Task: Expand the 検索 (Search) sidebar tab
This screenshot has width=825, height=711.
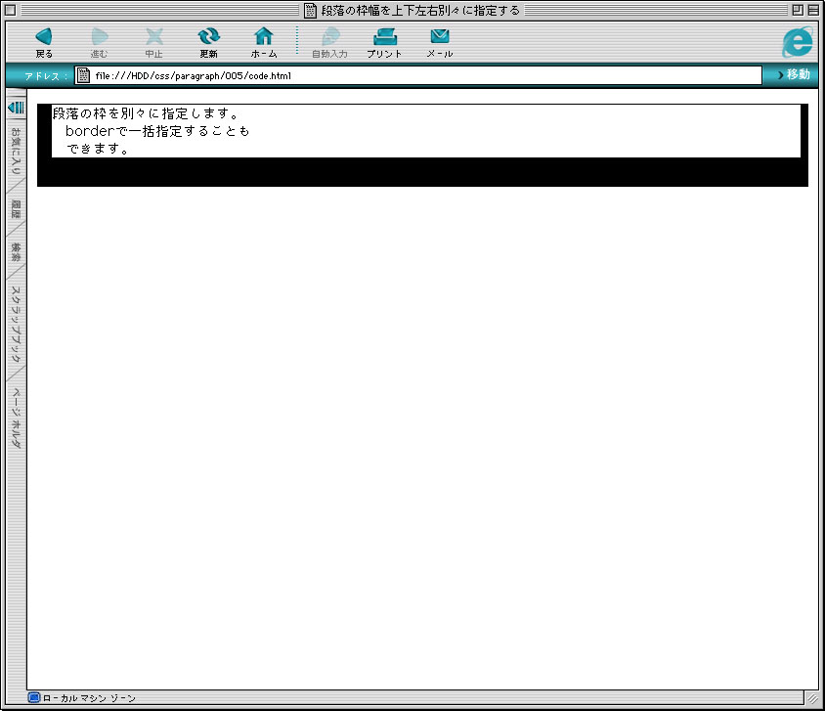Action: point(16,251)
